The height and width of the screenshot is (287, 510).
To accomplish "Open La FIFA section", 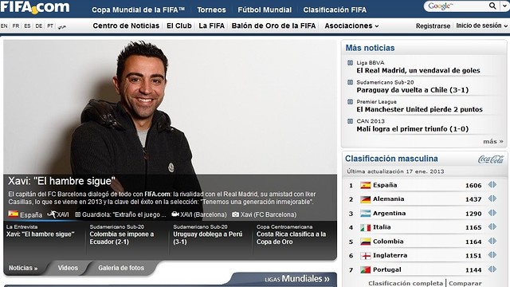I will click(x=211, y=26).
